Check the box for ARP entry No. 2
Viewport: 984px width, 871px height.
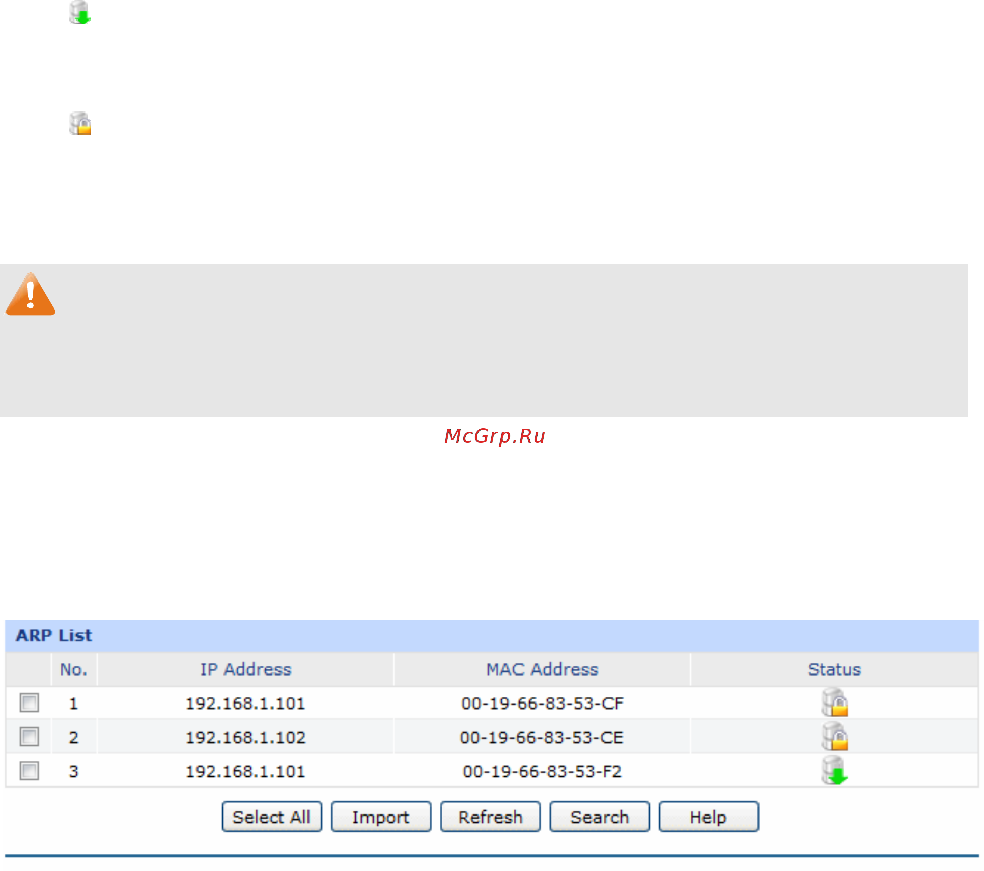29,737
